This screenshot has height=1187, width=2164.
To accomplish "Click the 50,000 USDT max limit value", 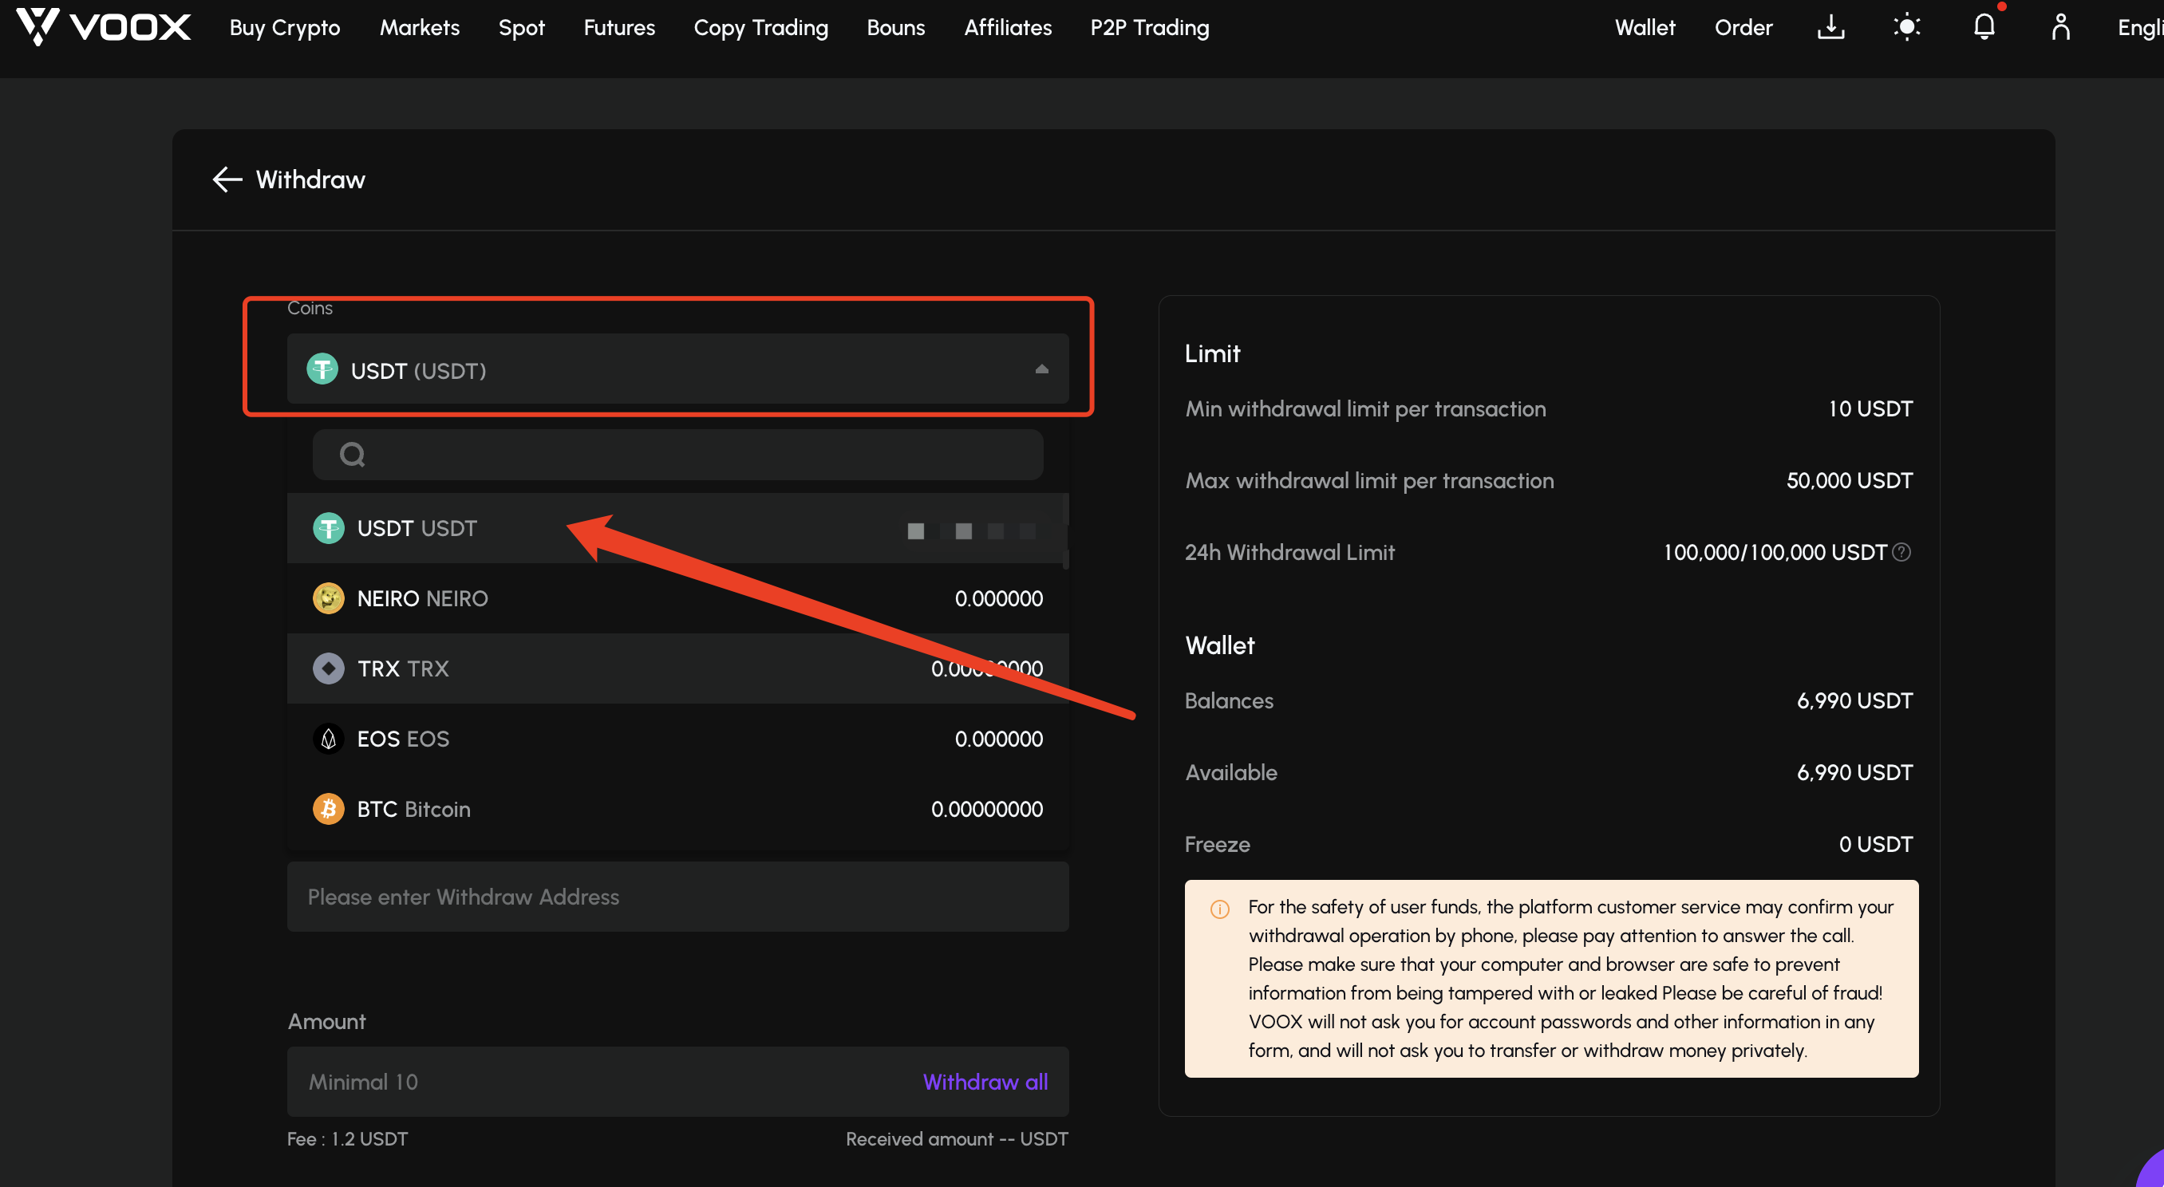I will coord(1849,480).
